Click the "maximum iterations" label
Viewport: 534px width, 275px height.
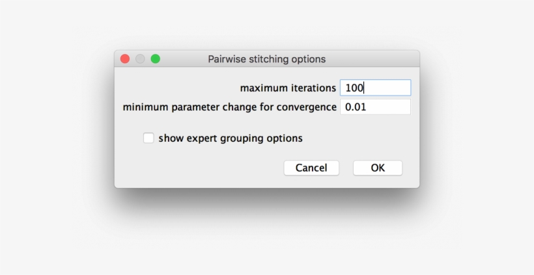pos(288,88)
